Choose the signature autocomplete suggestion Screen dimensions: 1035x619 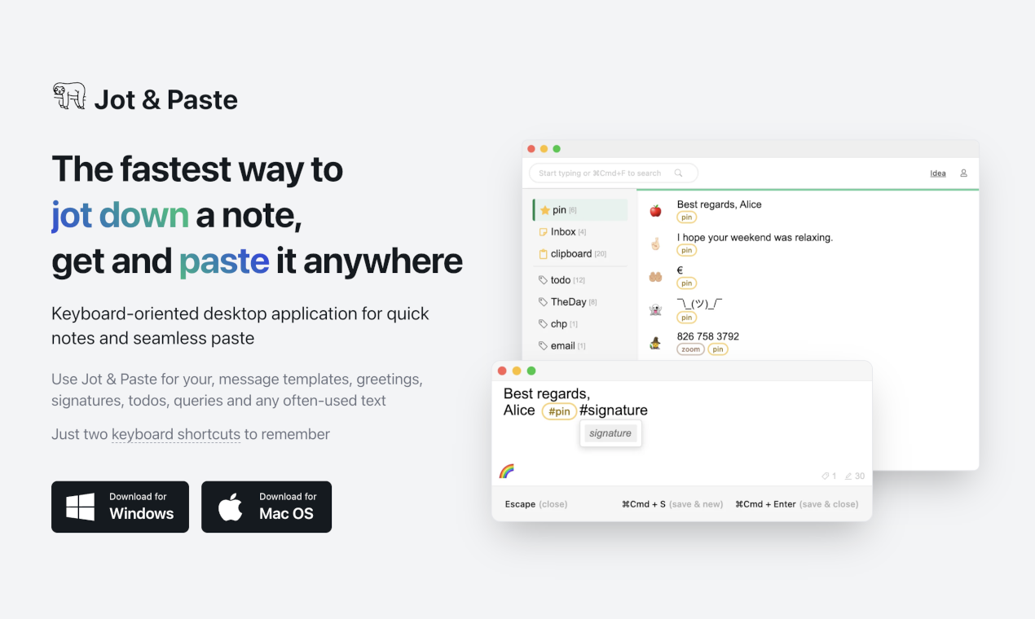(610, 433)
